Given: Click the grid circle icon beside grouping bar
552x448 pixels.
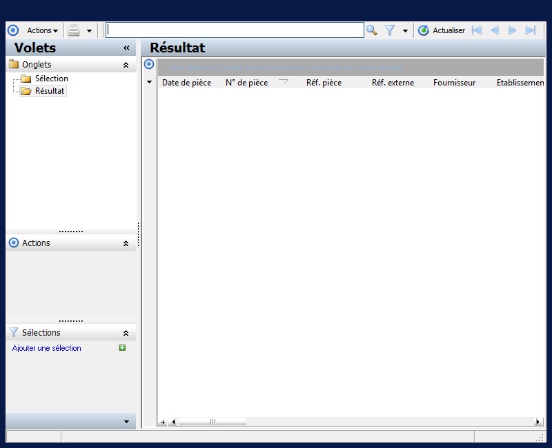Looking at the screenshot, I should pyautogui.click(x=149, y=64).
